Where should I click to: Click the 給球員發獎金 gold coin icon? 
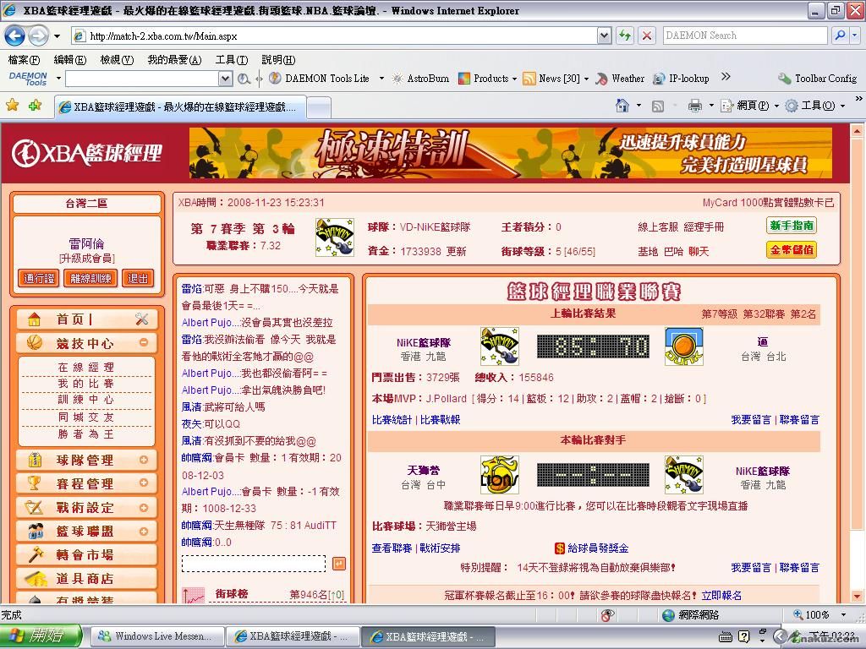click(560, 548)
